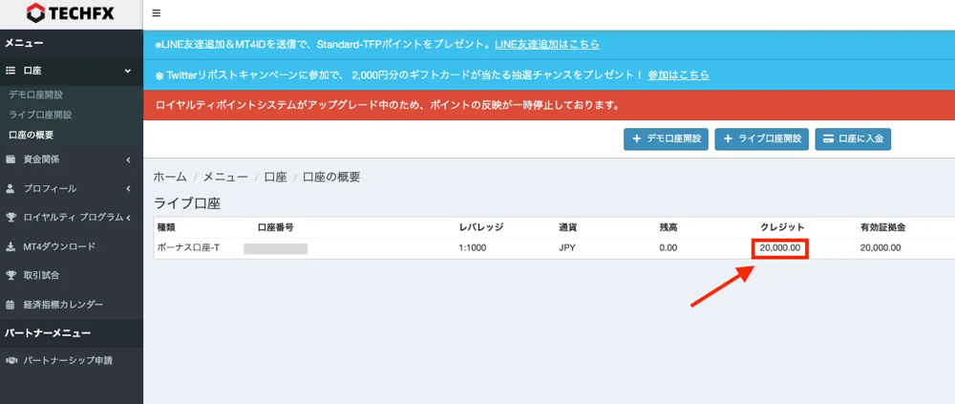The width and height of the screenshot is (955, 404).
Task: Click the クレジット column header
Action: [x=783, y=227]
